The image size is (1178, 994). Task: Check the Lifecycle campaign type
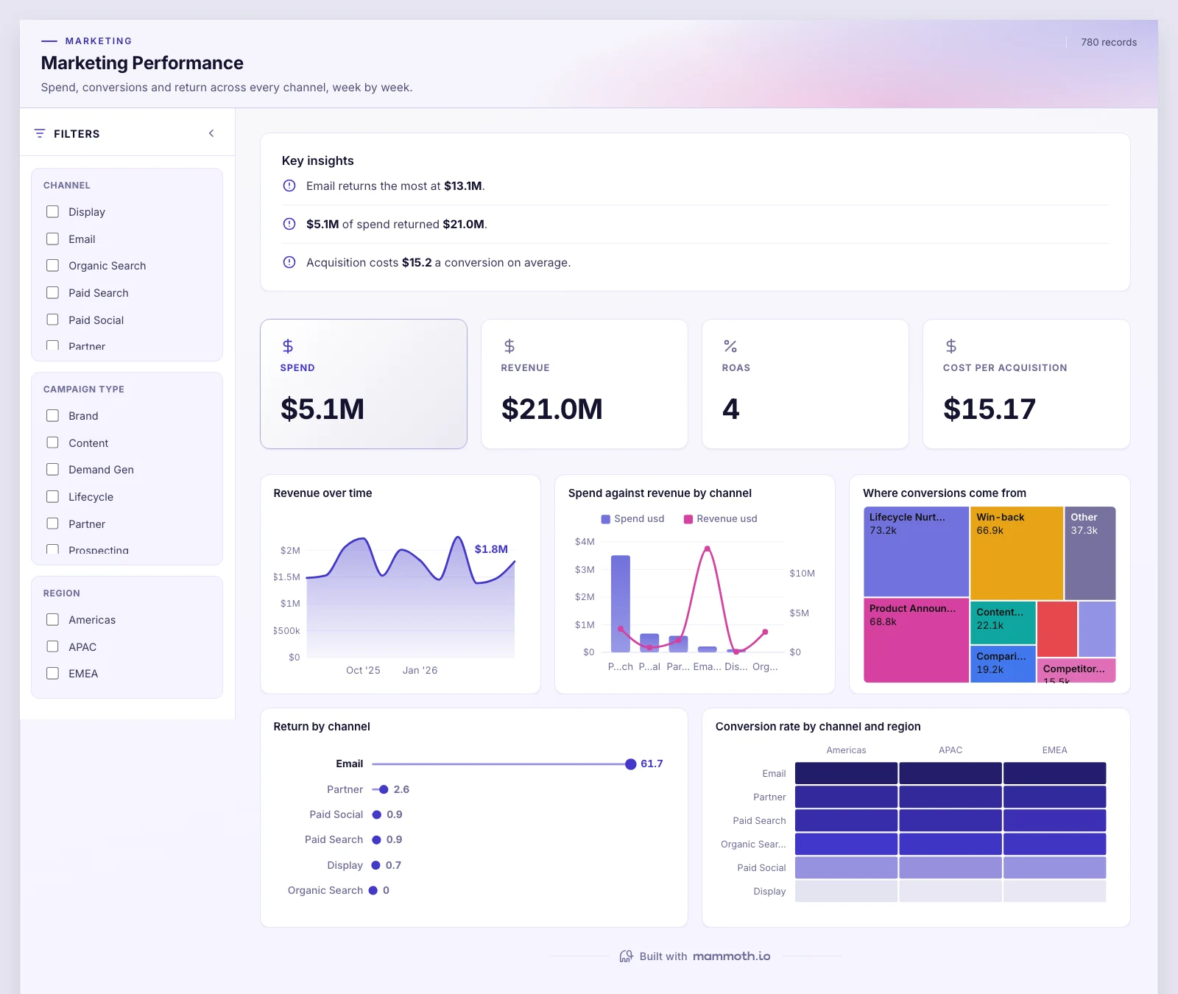pos(52,496)
